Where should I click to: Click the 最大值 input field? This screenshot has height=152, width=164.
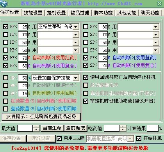coord(25,128)
